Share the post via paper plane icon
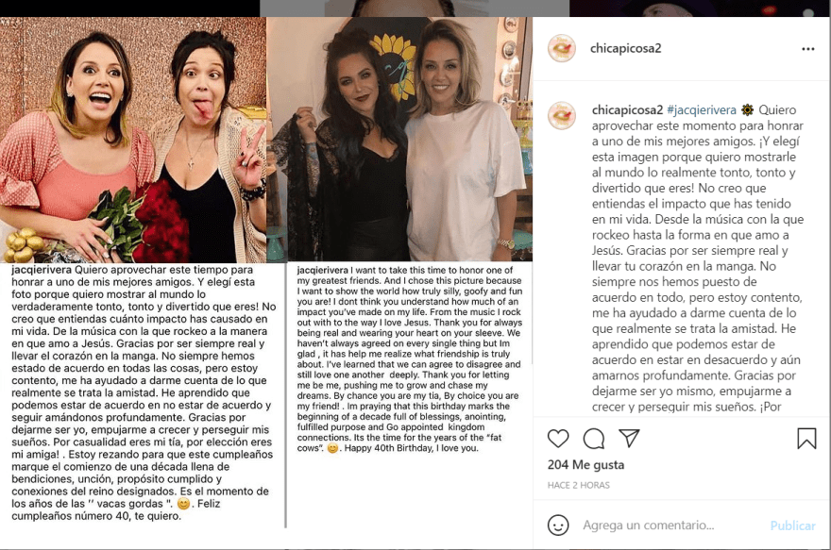831x550 pixels. click(x=629, y=439)
